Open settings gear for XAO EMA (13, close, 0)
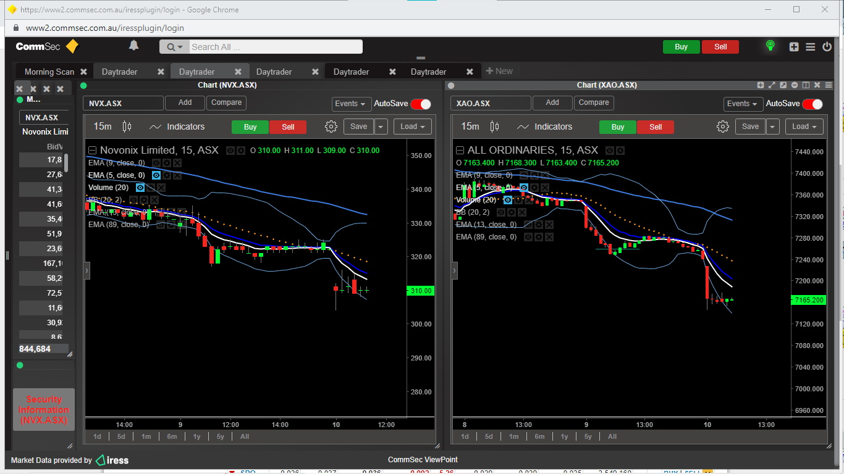The image size is (844, 474). point(539,225)
